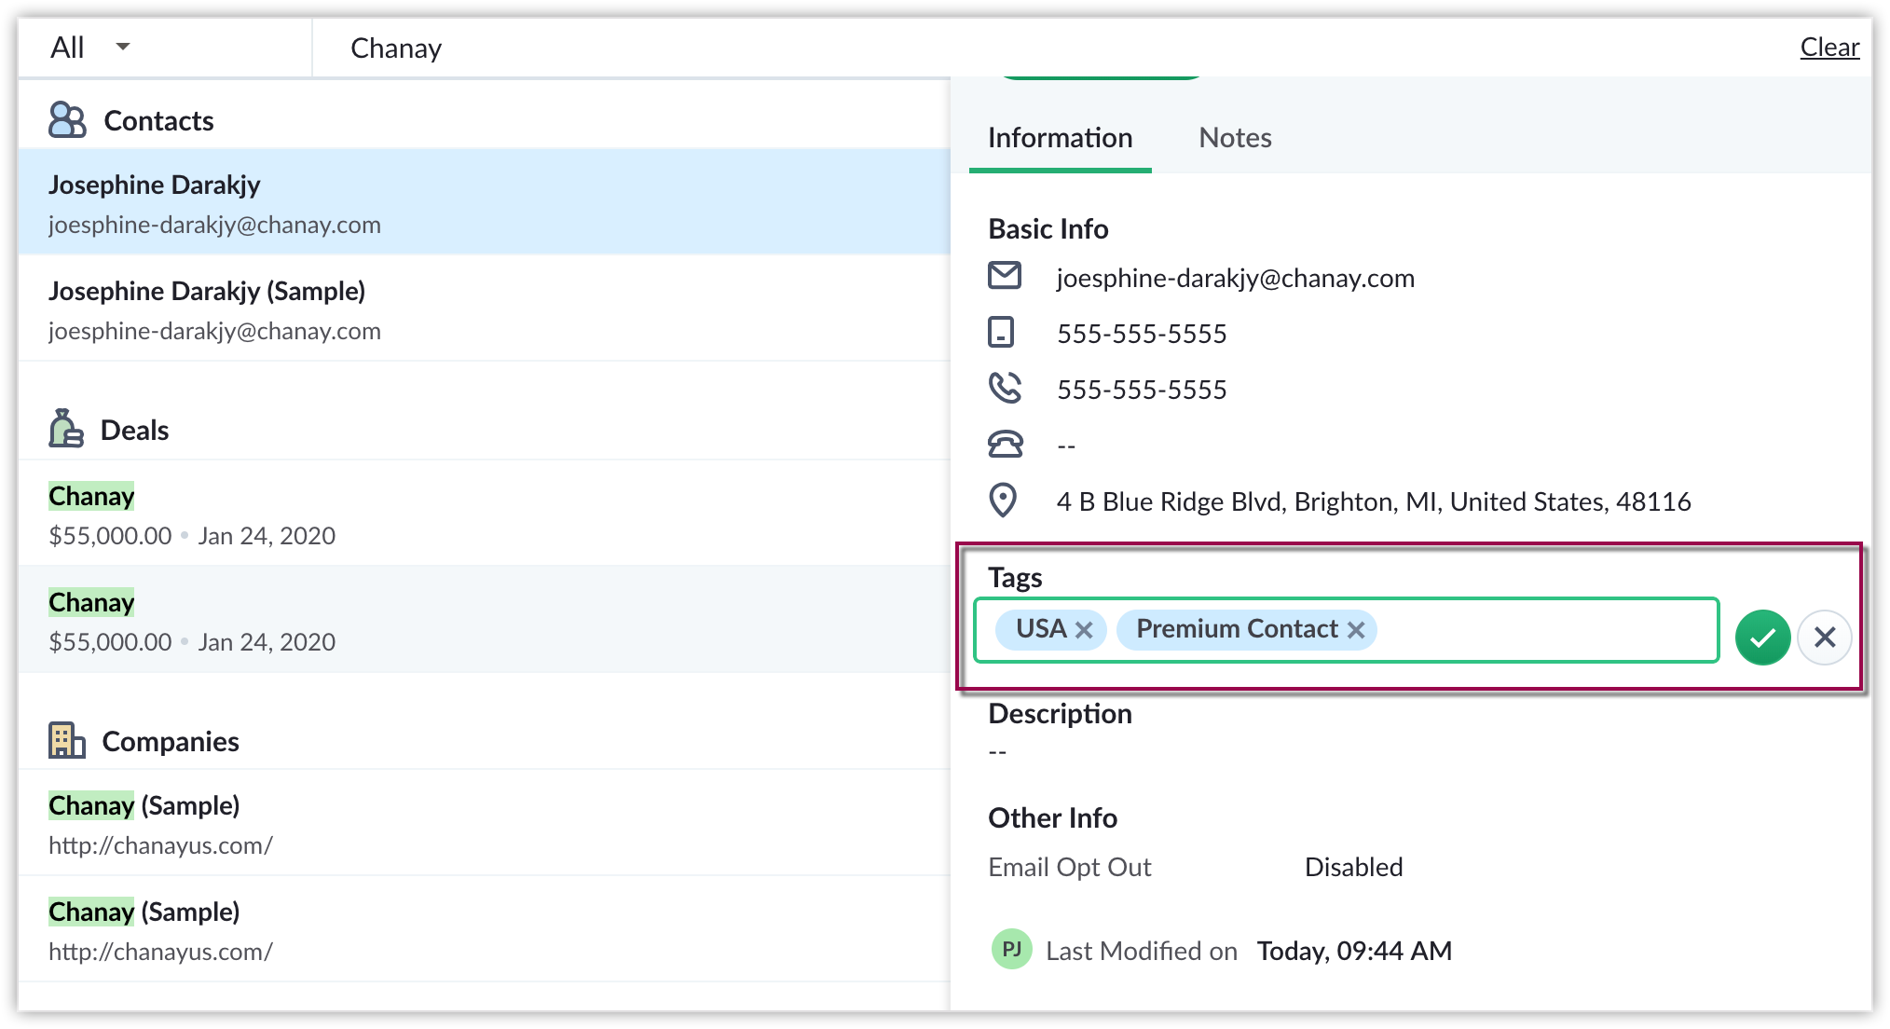Click the Clear link
This screenshot has width=1890, height=1029.
pyautogui.click(x=1828, y=48)
